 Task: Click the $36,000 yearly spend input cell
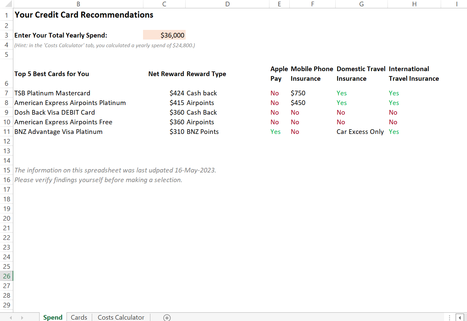pos(164,35)
